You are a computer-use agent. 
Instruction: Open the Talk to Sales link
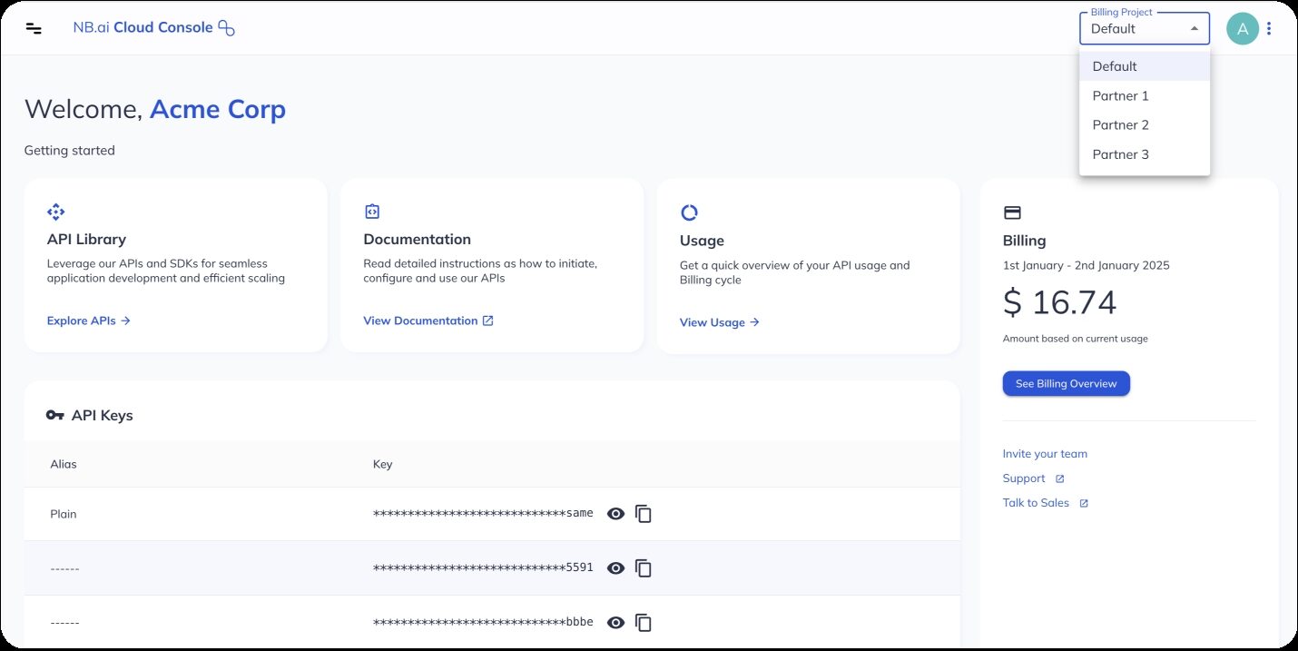[1036, 503]
